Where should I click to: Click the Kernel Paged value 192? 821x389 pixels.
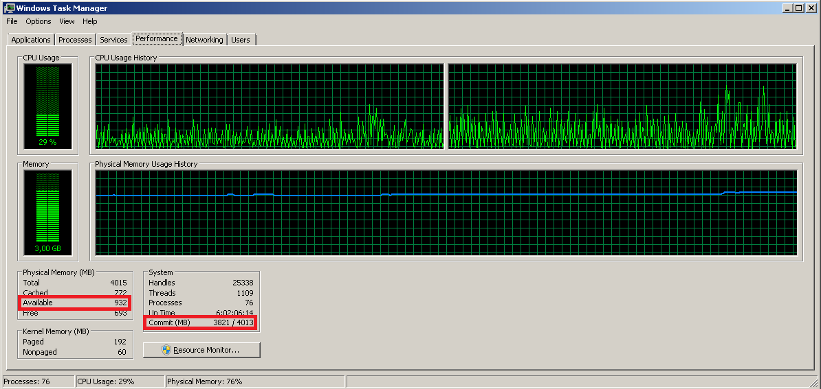120,342
